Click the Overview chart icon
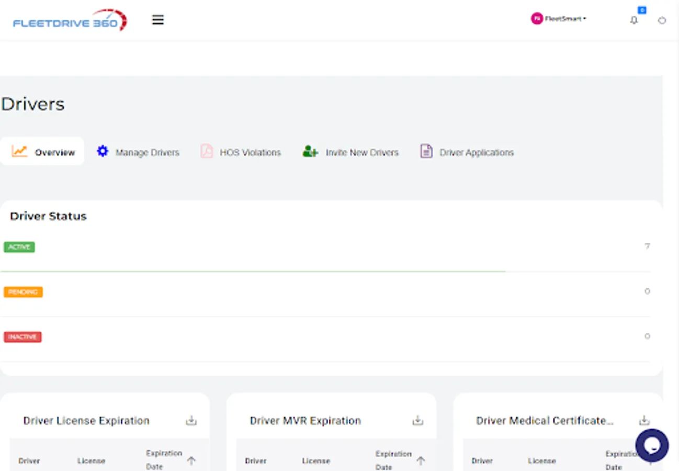This screenshot has width=679, height=471. [19, 151]
